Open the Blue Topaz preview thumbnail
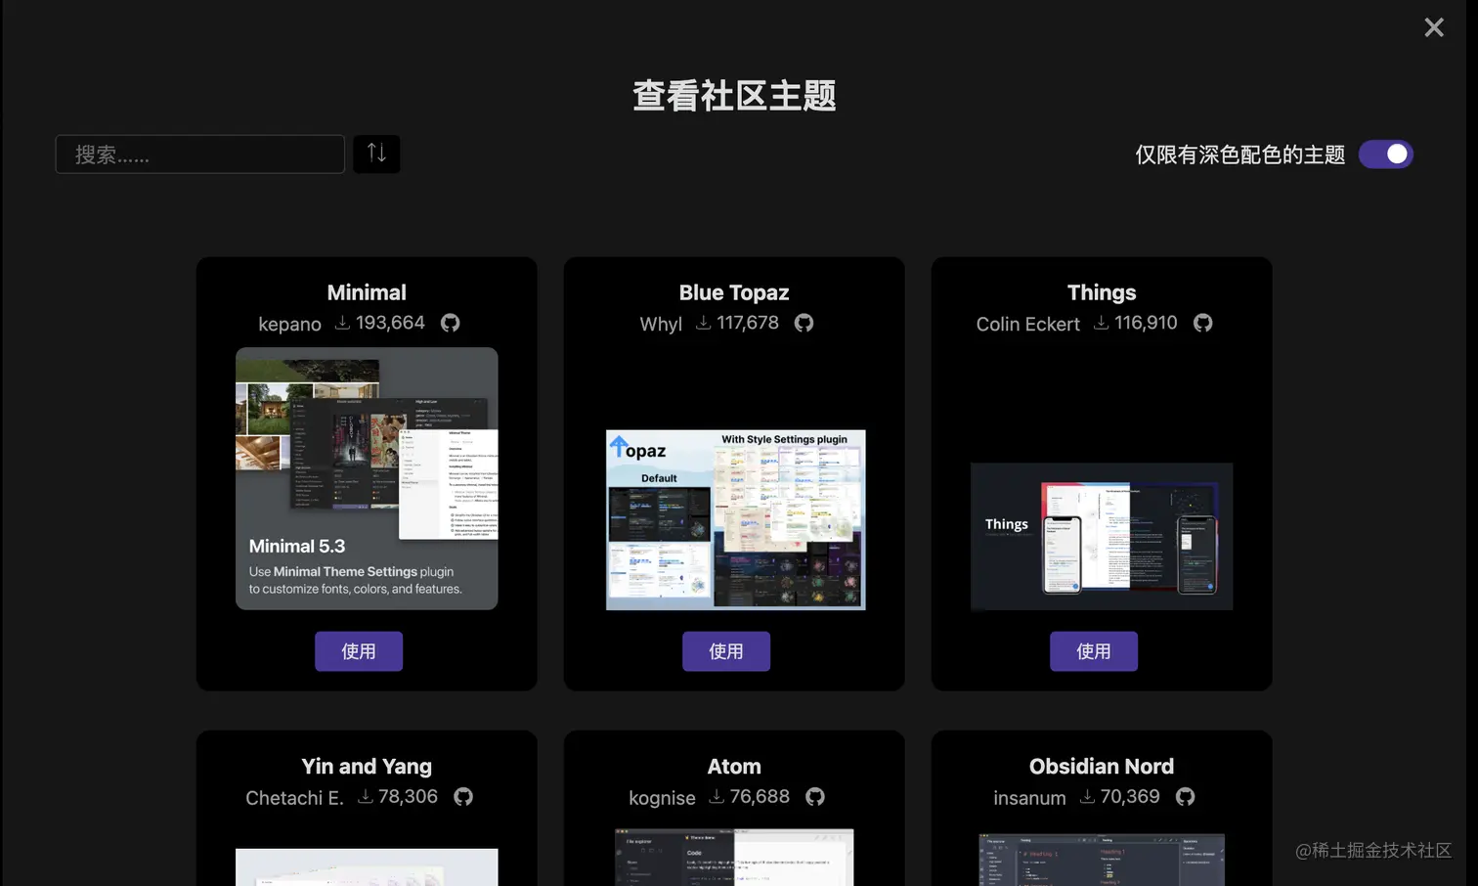This screenshot has height=886, width=1478. [735, 520]
